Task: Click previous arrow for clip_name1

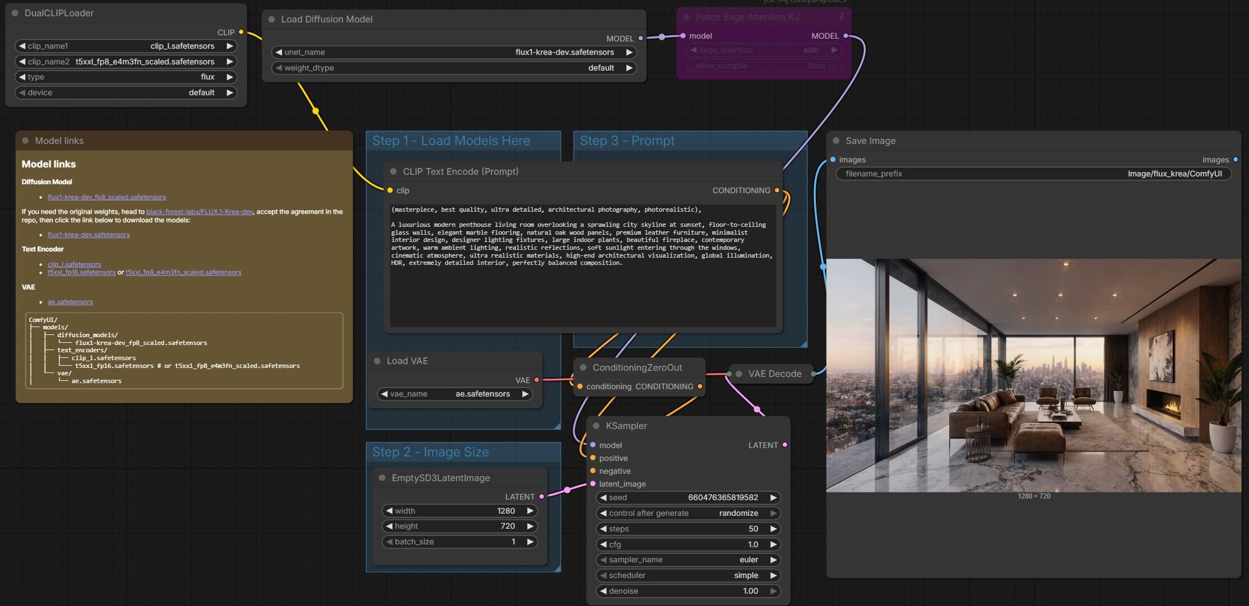Action: [x=22, y=46]
